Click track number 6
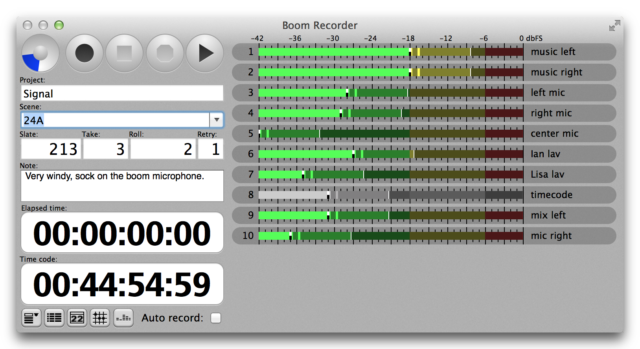Image resolution: width=640 pixels, height=349 pixels. tap(251, 154)
